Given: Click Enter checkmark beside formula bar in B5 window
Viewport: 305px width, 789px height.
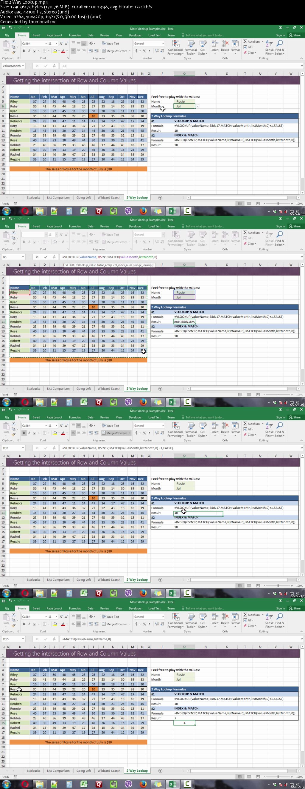Looking at the screenshot, I should point(46,257).
